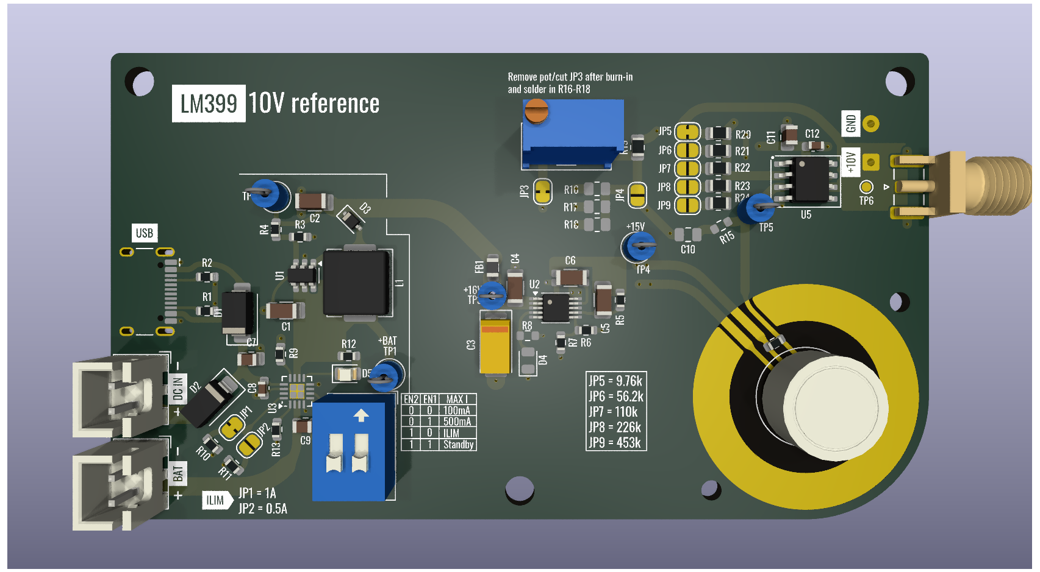
Task: Toggle the left DIP switch lever
Action: (334, 454)
